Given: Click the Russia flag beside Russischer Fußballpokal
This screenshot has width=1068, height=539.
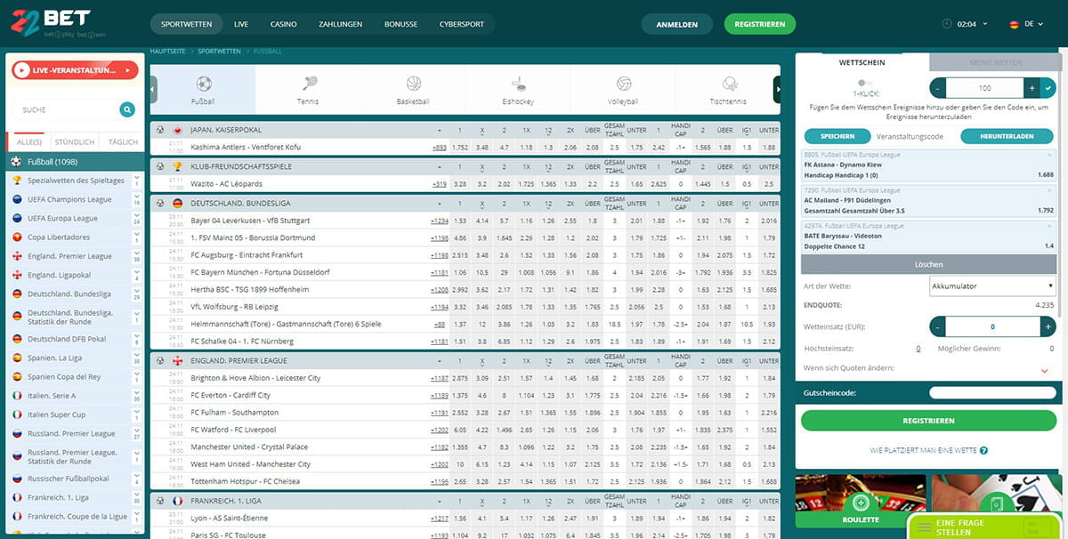Looking at the screenshot, I should (x=17, y=478).
